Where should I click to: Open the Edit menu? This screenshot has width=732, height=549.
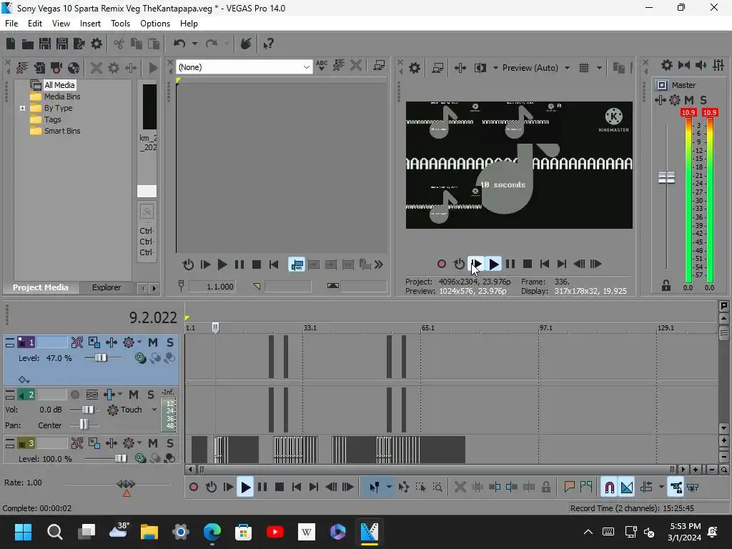[x=35, y=24]
